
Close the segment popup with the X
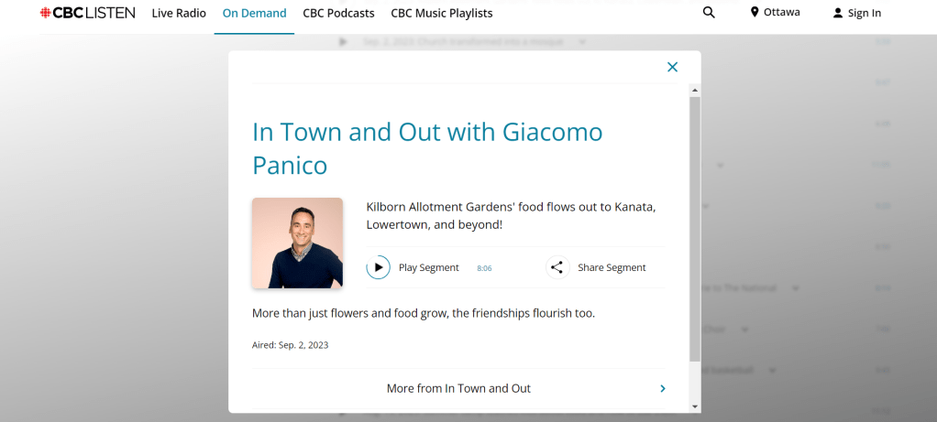point(672,67)
